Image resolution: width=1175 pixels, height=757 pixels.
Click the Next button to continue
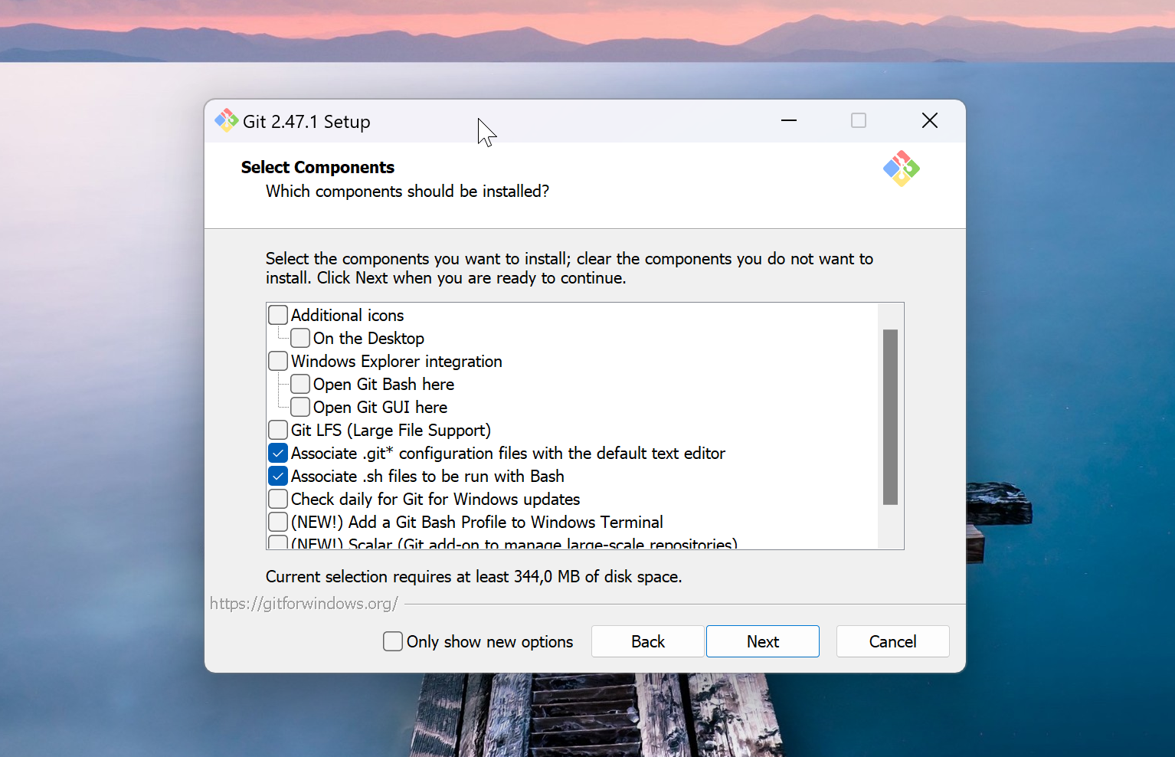coord(762,641)
